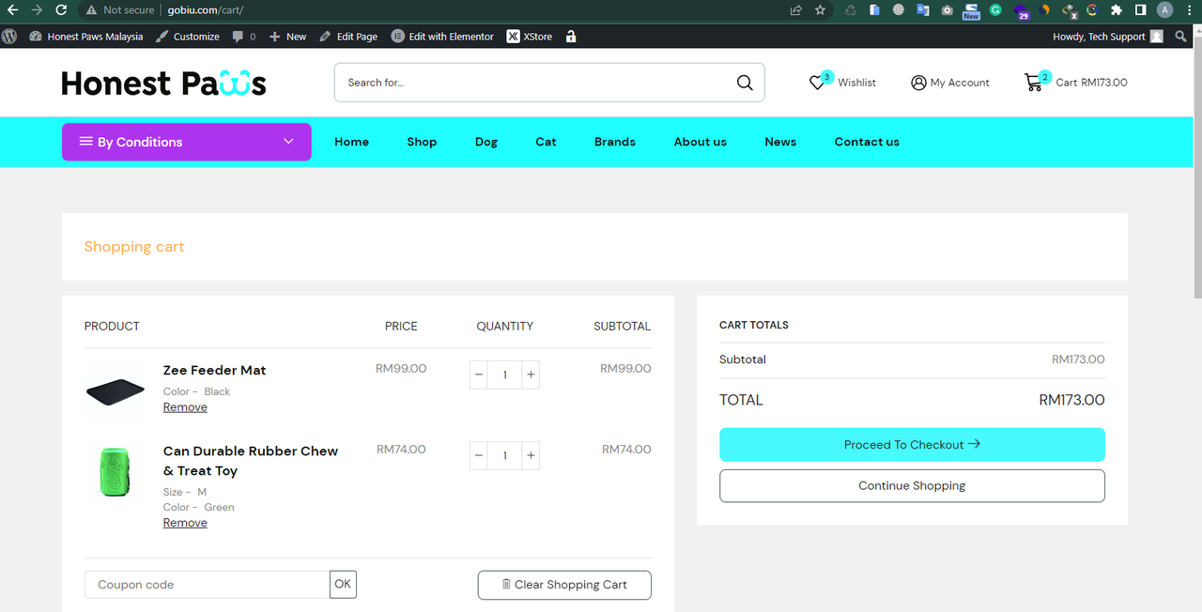The height and width of the screenshot is (612, 1202).
Task: Open the Cat navigation item
Action: click(x=547, y=142)
